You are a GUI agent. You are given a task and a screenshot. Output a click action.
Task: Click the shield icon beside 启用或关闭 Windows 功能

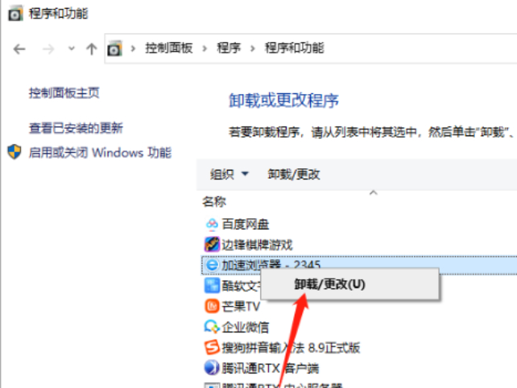(14, 152)
